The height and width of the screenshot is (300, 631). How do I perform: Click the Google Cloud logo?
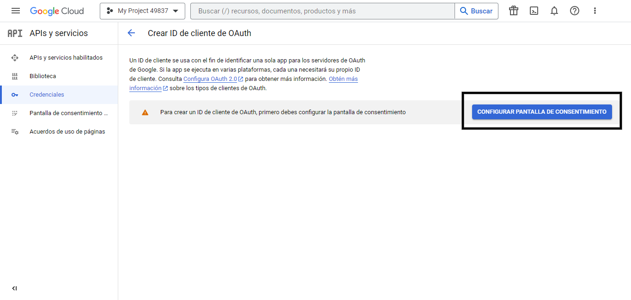pyautogui.click(x=57, y=11)
